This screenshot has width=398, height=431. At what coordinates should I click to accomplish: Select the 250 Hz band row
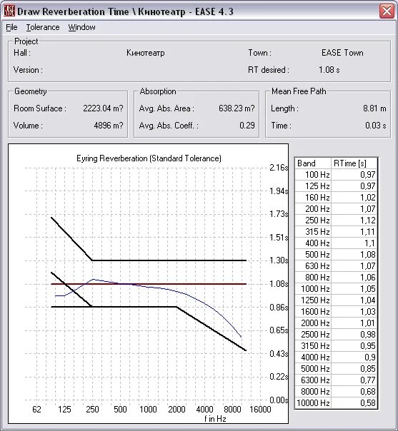(336, 220)
